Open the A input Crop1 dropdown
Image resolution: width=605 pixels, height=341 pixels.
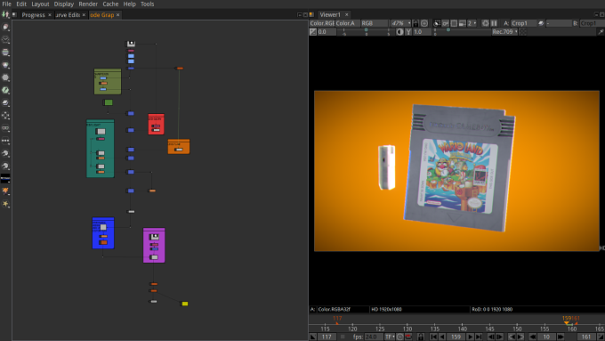point(523,23)
